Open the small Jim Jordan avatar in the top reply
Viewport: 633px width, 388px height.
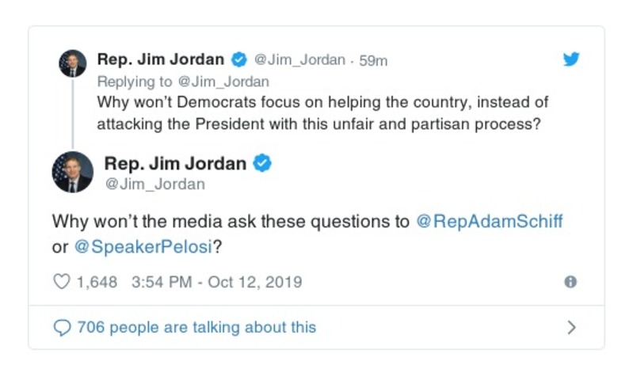(73, 63)
